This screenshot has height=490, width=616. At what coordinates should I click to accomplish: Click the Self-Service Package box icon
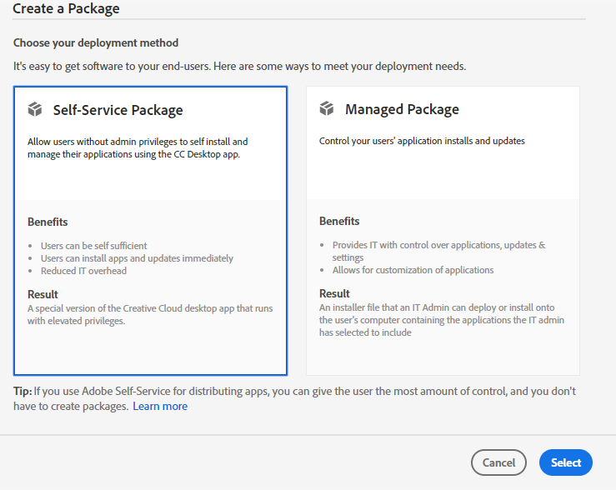tap(35, 109)
